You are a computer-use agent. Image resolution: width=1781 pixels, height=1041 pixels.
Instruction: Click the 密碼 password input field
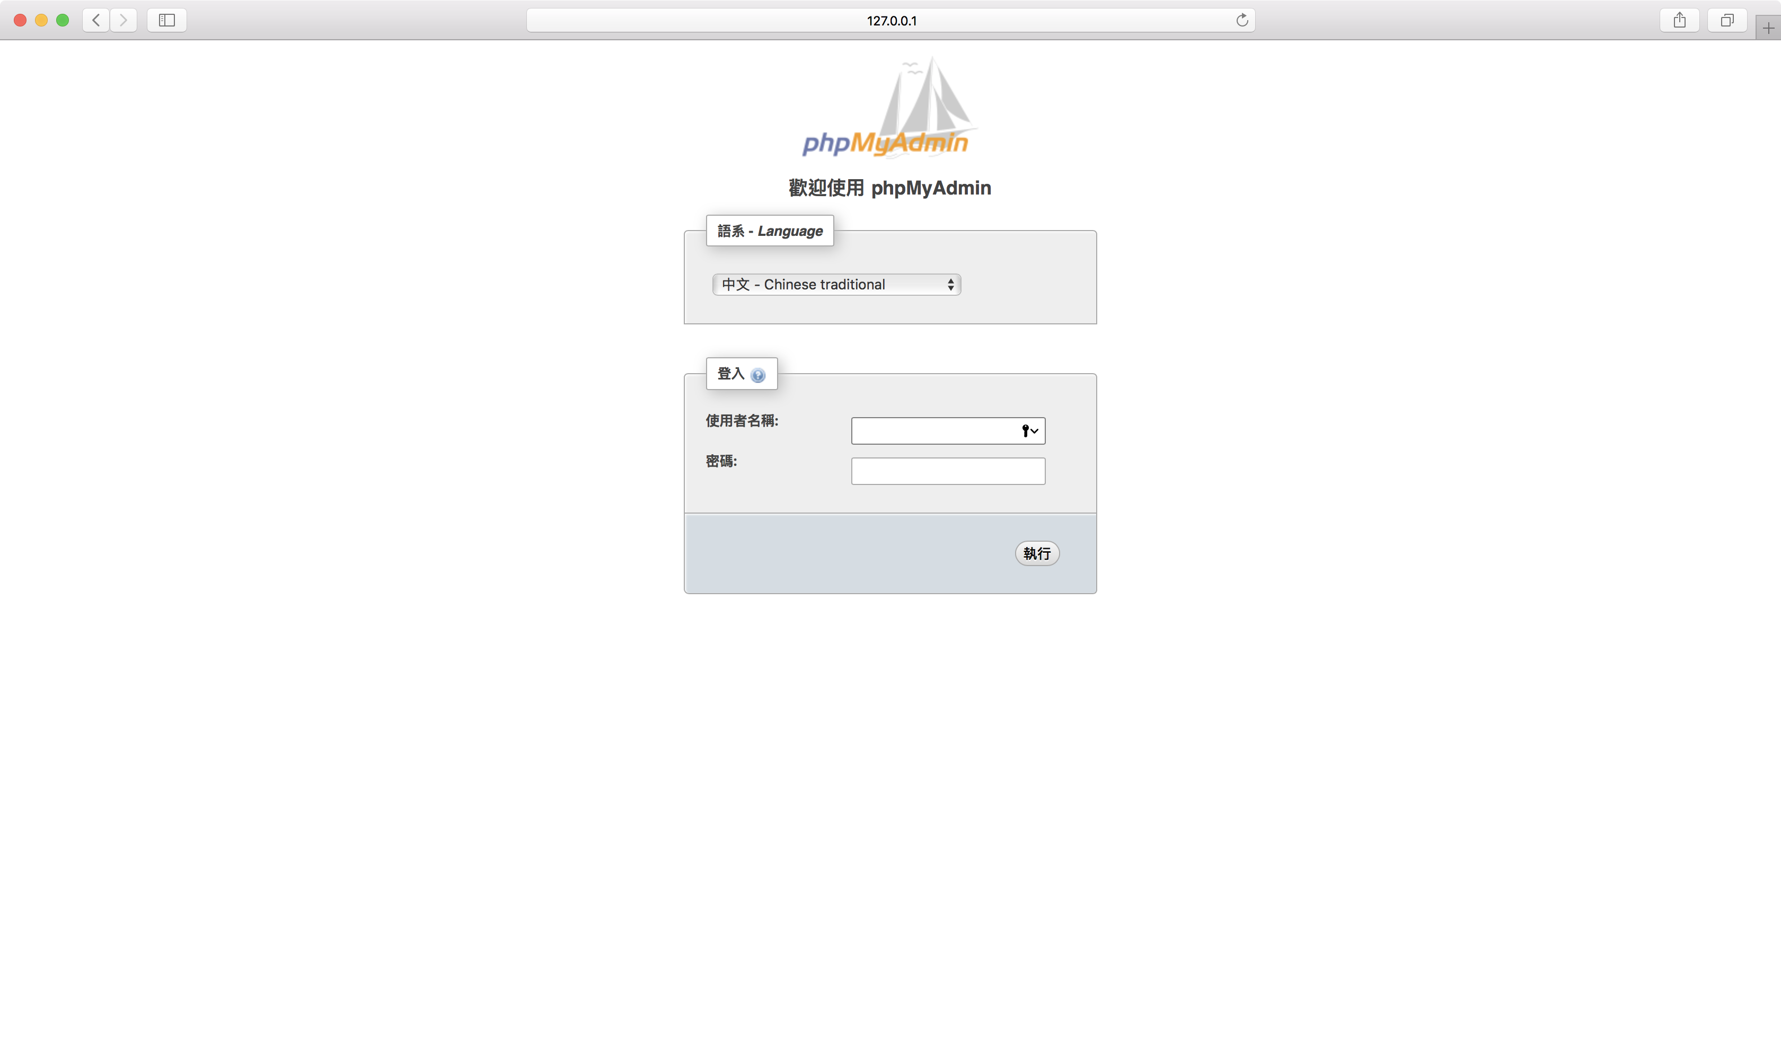click(x=948, y=471)
